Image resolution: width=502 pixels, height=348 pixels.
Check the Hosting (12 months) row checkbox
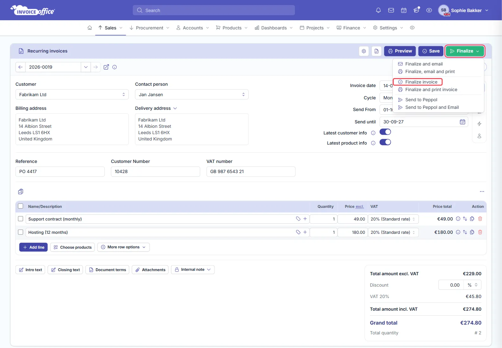(21, 232)
